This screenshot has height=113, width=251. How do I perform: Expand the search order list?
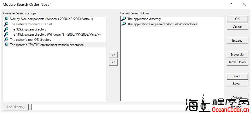(x=237, y=41)
